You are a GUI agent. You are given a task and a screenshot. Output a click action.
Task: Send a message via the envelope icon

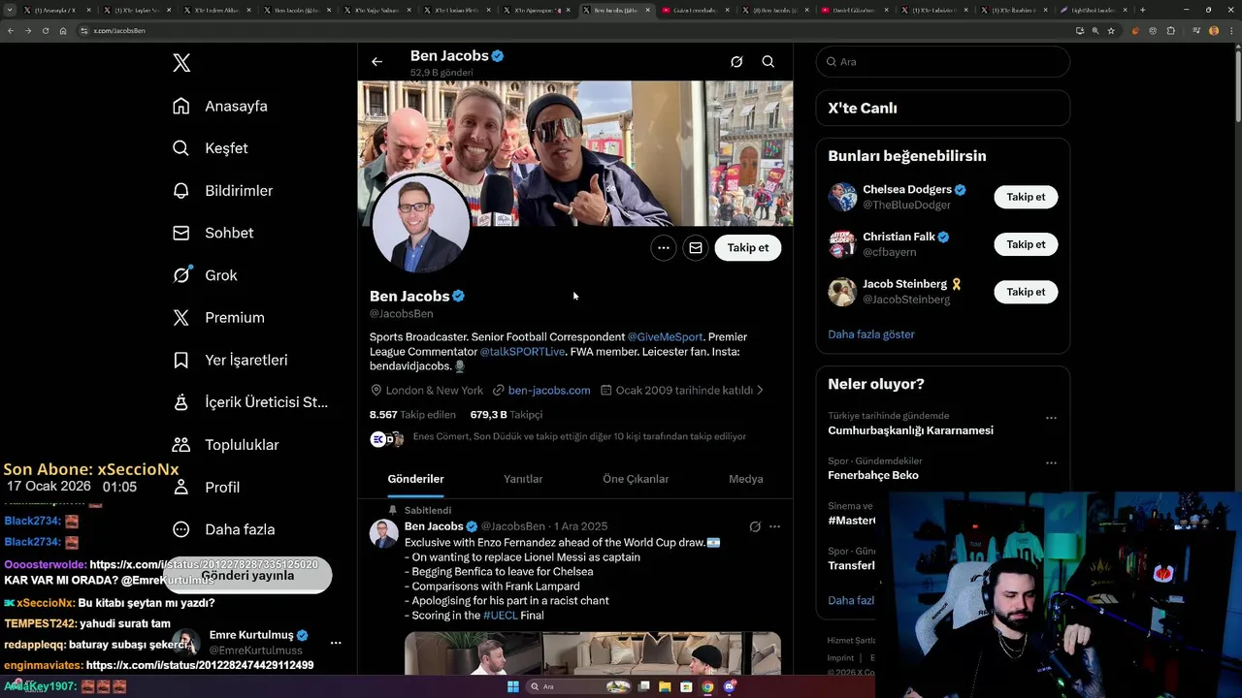(696, 248)
